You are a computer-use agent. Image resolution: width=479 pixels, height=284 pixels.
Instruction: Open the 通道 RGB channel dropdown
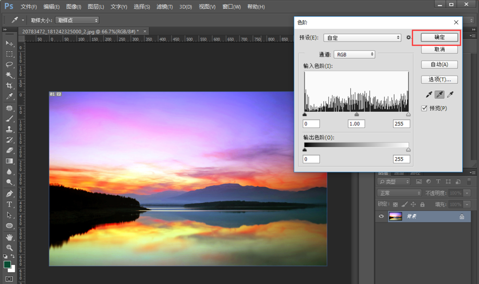354,55
